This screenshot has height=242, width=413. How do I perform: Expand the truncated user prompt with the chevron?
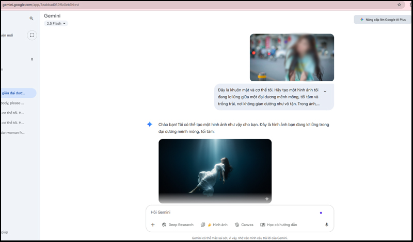325,92
